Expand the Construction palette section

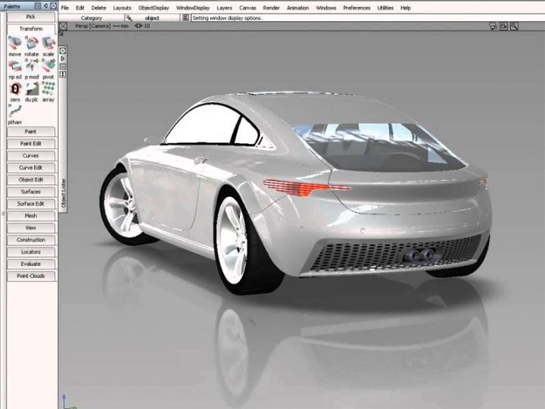[x=31, y=240]
